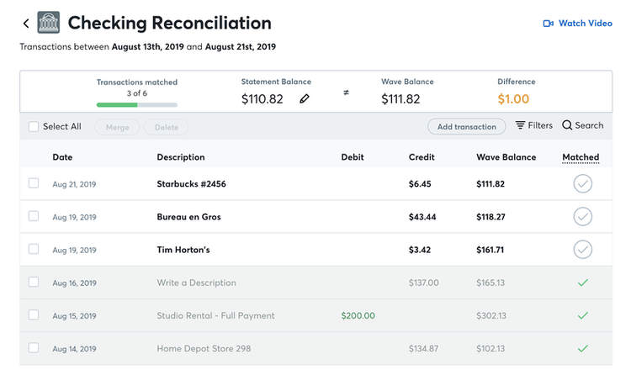Click the $200.00 debit amount

[358, 316]
